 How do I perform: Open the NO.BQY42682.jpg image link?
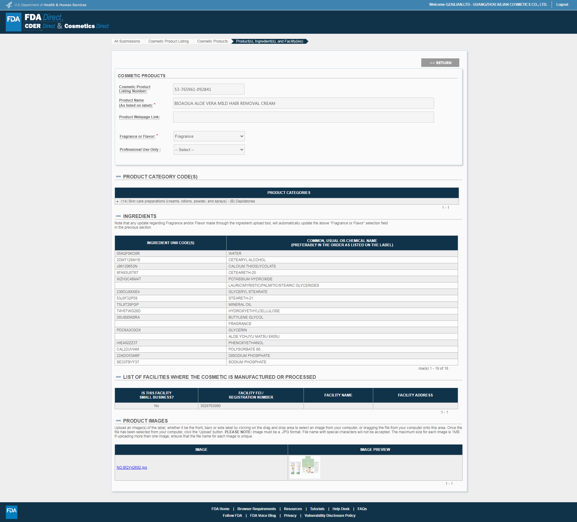(132, 468)
